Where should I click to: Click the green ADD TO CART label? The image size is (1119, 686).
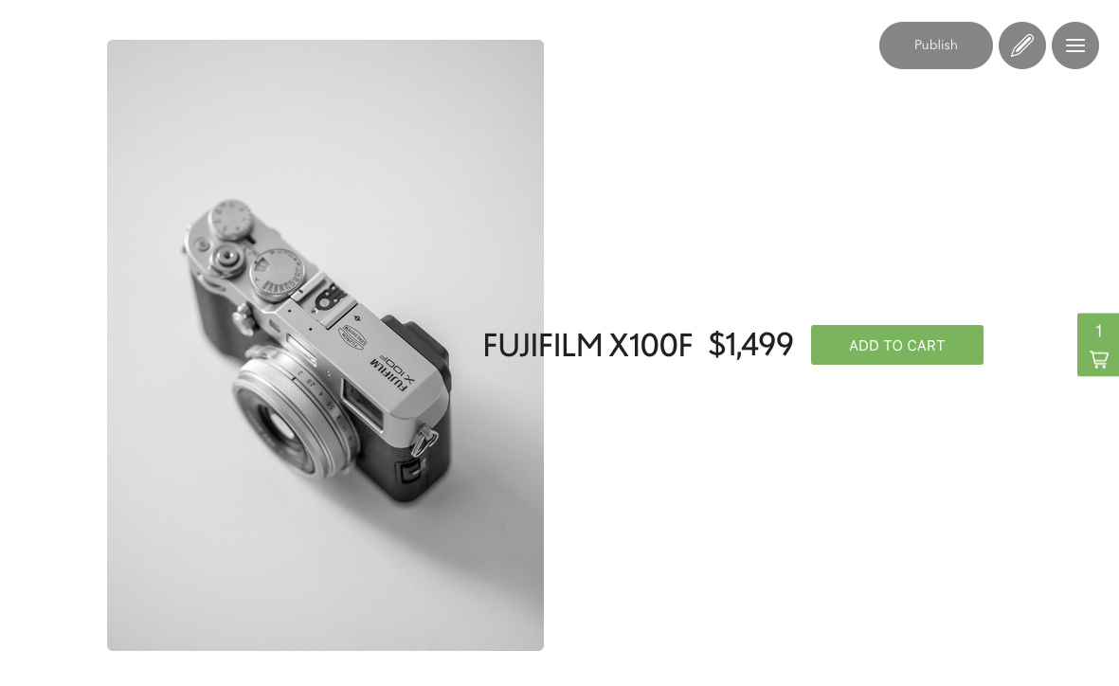tap(896, 346)
